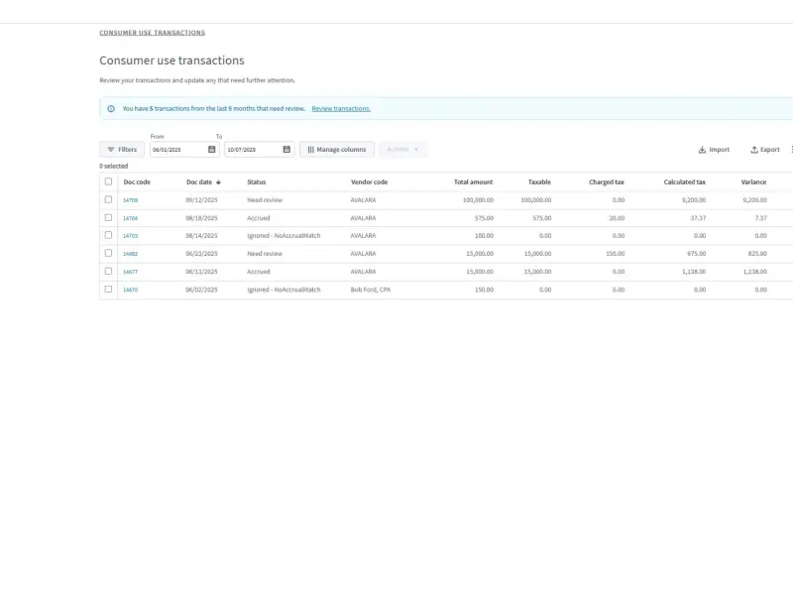The image size is (793, 595).
Task: Sort by the Charged tax column header
Action: click(x=607, y=182)
